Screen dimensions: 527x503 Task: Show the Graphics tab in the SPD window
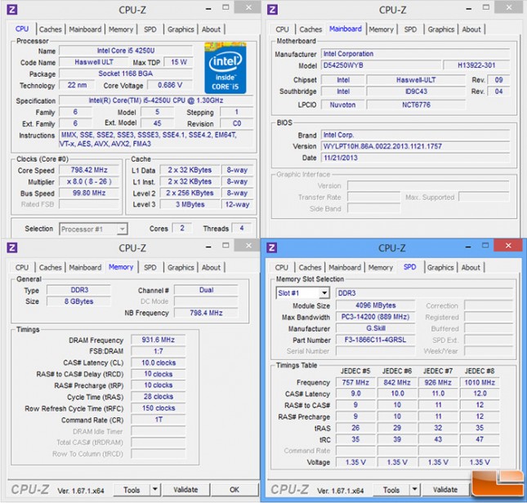tap(440, 267)
